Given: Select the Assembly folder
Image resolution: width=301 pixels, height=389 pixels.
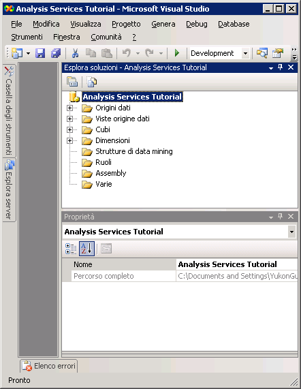Looking at the screenshot, I should click(x=111, y=174).
